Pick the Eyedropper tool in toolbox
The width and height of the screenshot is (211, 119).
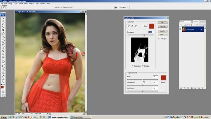coord(3,76)
